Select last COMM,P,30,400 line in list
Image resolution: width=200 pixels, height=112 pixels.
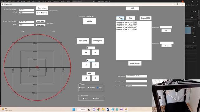tap(127, 29)
